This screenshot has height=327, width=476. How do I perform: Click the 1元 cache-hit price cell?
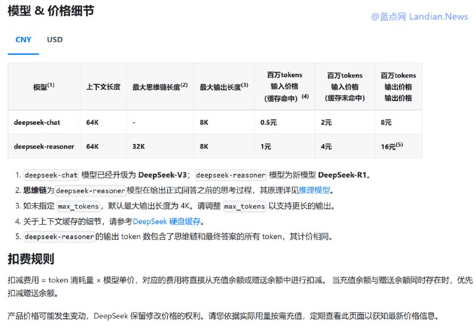tap(285, 146)
